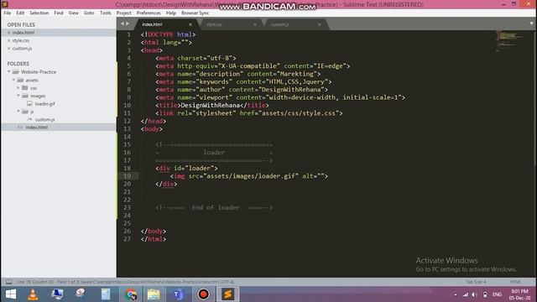537x302 pixels.
Task: Click line 18 div id loader code
Action: pyautogui.click(x=186, y=168)
